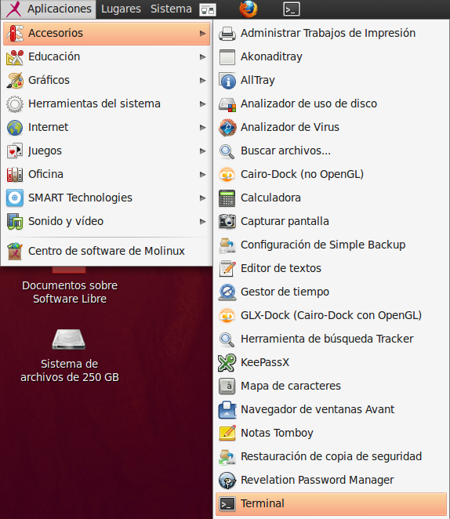Image resolution: width=450 pixels, height=519 pixels.
Task: Click the Calculadora icon
Action: point(227,198)
